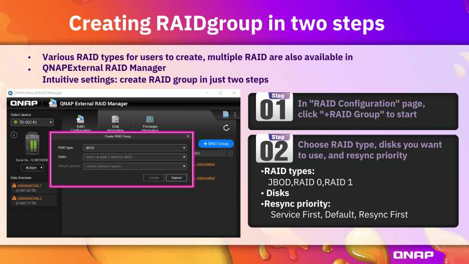
Task: Click the (0 KB/2.73 TB) capacity text
Action: (25, 203)
